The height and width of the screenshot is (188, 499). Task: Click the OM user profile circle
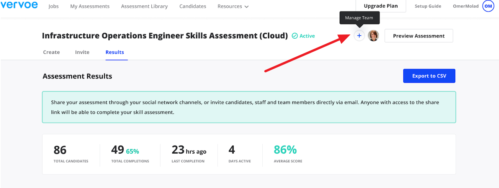click(x=488, y=6)
